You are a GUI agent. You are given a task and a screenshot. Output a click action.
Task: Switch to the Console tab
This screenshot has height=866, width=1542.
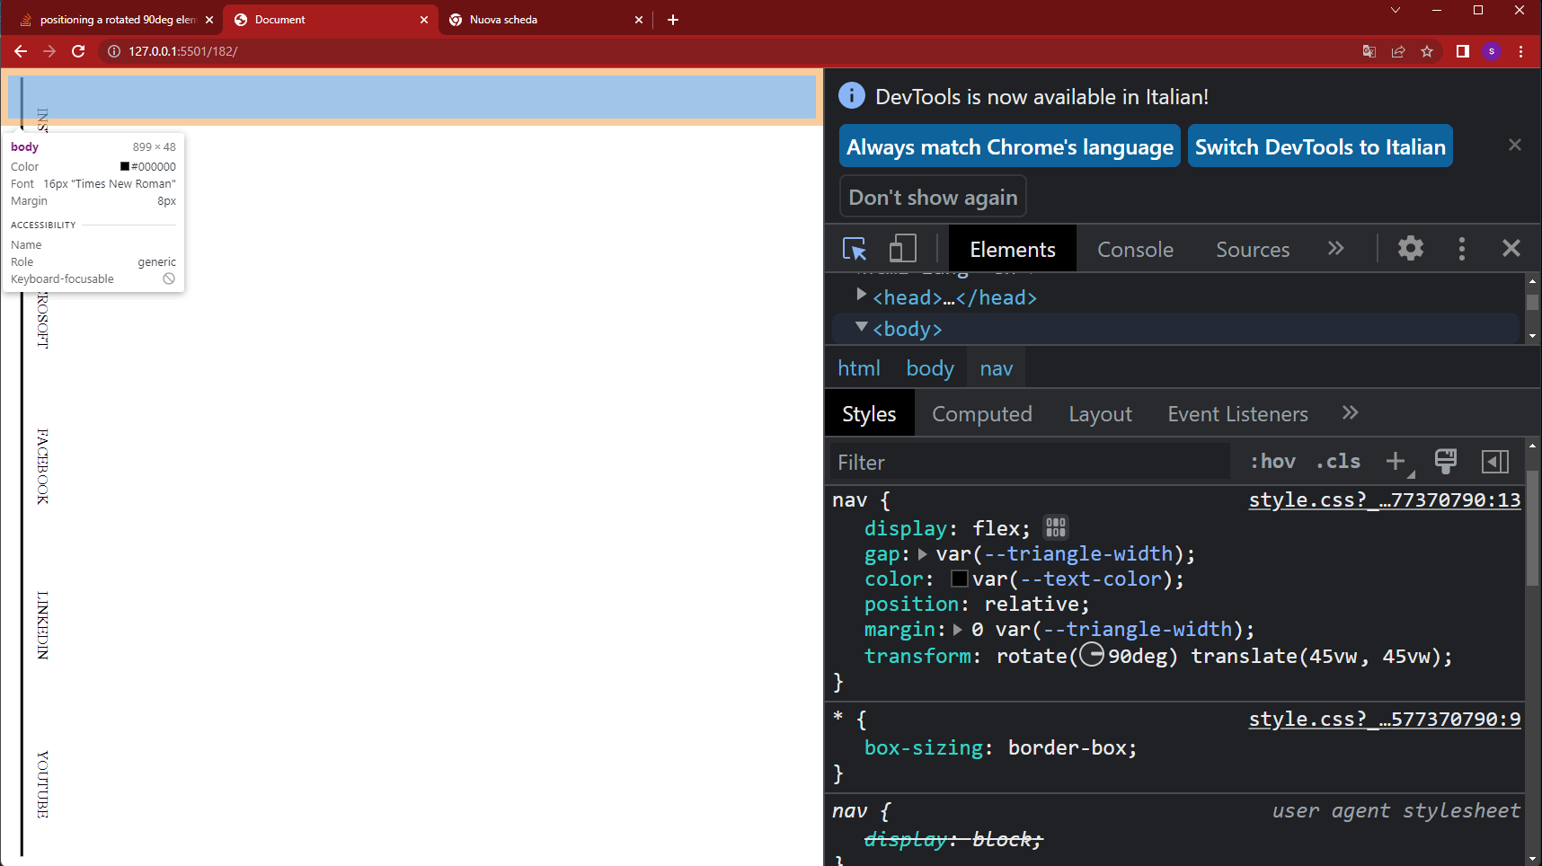(x=1135, y=250)
